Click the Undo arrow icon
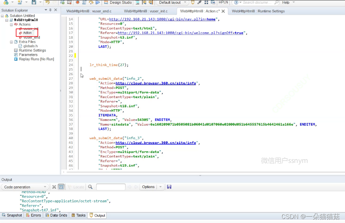The width and height of the screenshot is (345, 223). pos(47,2)
